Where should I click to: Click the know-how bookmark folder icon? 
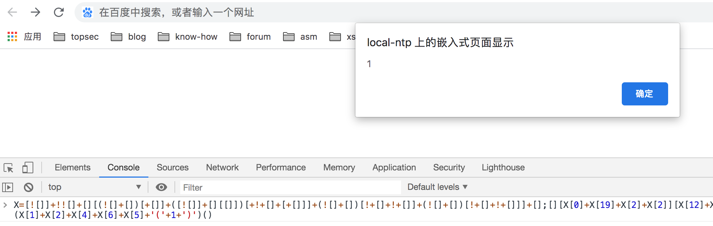[164, 37]
